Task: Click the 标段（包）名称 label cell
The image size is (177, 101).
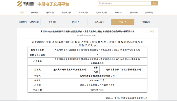Action: tap(37, 55)
